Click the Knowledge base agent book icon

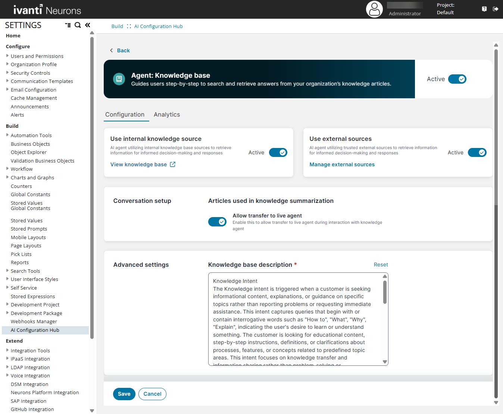[119, 79]
